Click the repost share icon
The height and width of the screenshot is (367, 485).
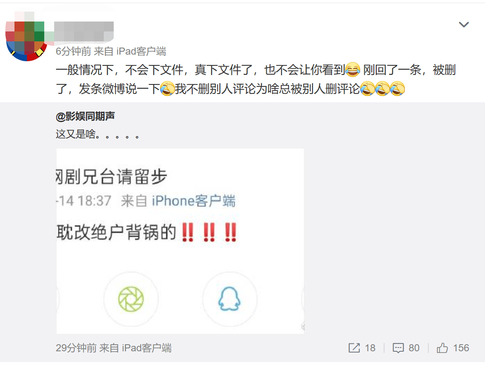click(354, 348)
